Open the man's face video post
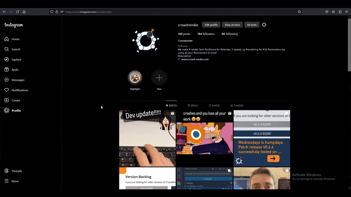The height and width of the screenshot is (197, 351). (262, 178)
